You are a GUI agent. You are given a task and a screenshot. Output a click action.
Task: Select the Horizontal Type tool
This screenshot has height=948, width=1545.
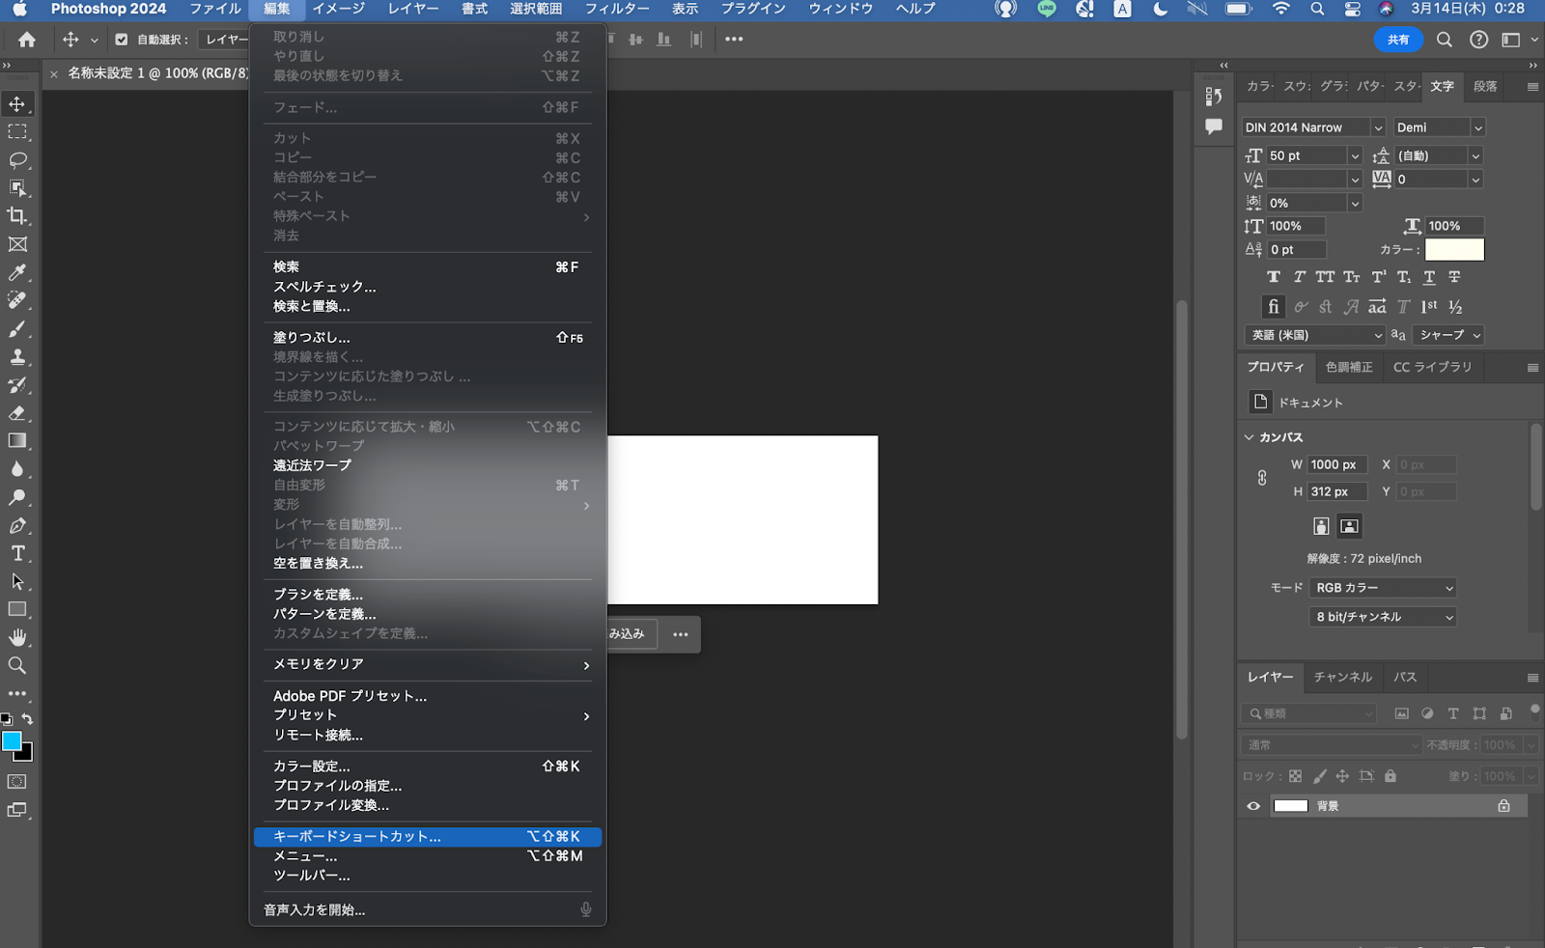point(17,553)
